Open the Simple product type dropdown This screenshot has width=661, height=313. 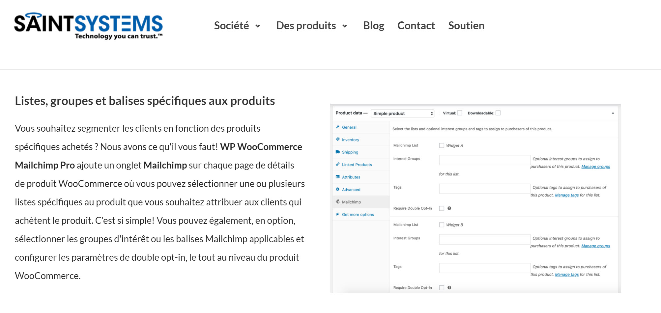tap(402, 114)
